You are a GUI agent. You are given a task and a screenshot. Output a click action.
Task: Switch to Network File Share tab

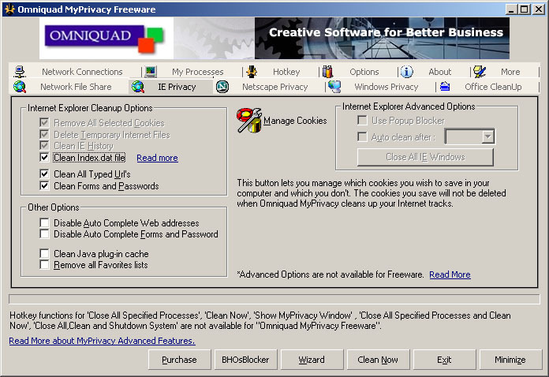tap(76, 87)
